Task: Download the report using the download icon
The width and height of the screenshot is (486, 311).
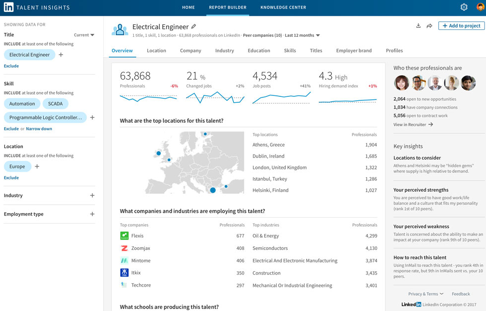Action: (x=418, y=26)
